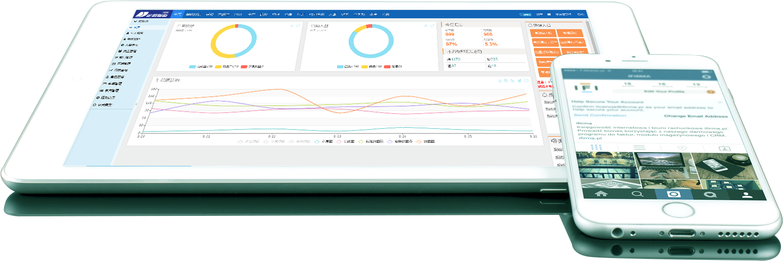Image resolution: width=783 pixels, height=261 pixels.
Task: Toggle the orange series in line chart legend
Action: [x=419, y=141]
